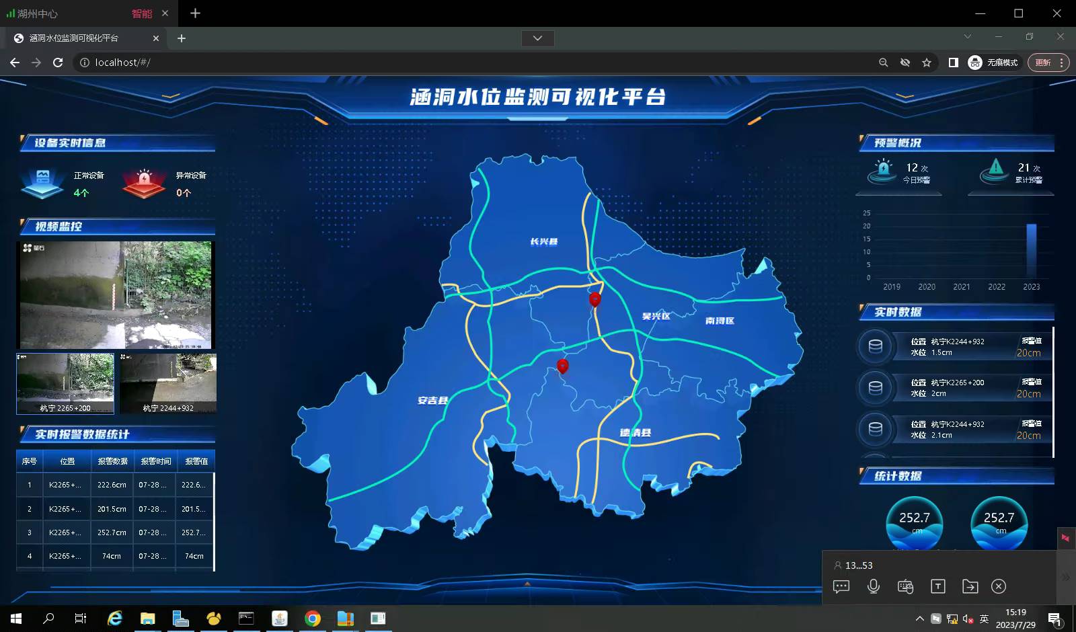The image size is (1076, 632).
Task: Bookmark this page with the star icon
Action: (x=927, y=63)
